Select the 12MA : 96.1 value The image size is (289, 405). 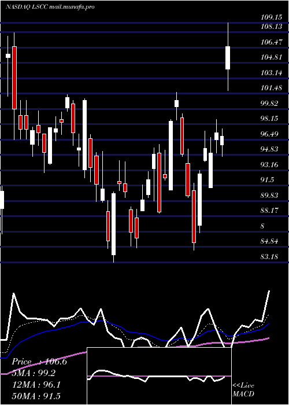[36, 385]
